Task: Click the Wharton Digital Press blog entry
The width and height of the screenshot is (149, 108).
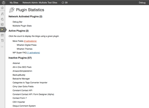Action: click(x=27, y=45)
